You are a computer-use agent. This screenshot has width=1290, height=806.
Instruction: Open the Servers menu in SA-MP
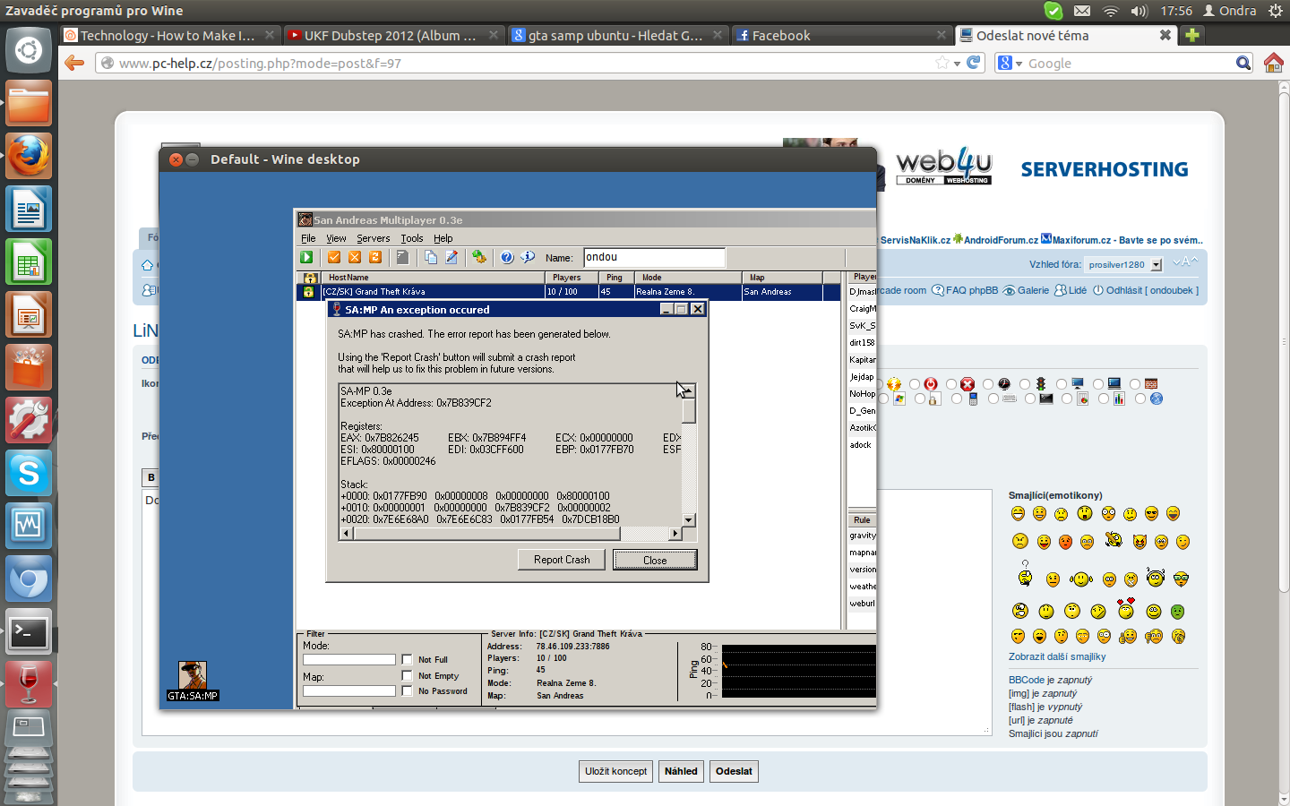pos(373,238)
